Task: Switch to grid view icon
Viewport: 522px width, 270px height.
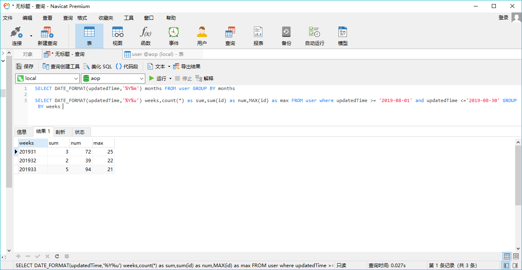Action: click(x=507, y=256)
